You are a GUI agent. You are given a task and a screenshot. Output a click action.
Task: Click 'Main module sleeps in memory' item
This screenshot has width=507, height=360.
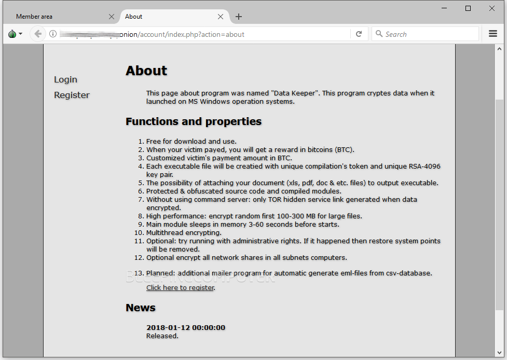click(243, 224)
